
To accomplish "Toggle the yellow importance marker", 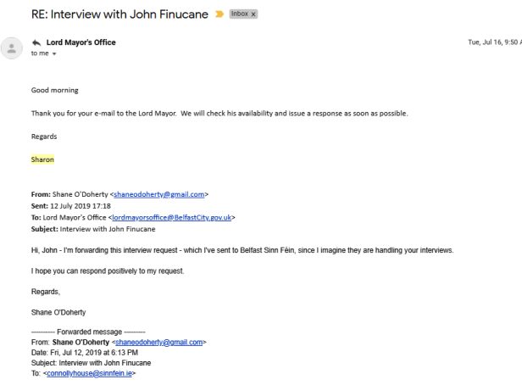I will click(x=219, y=14).
